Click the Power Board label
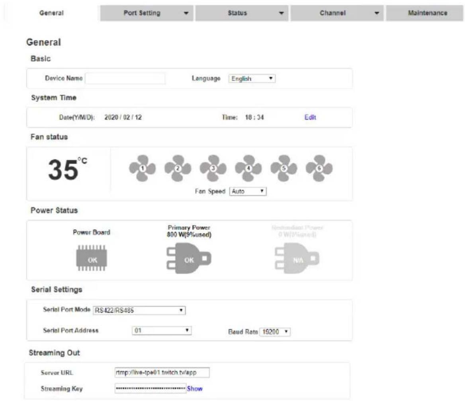The width and height of the screenshot is (465, 401). (91, 232)
